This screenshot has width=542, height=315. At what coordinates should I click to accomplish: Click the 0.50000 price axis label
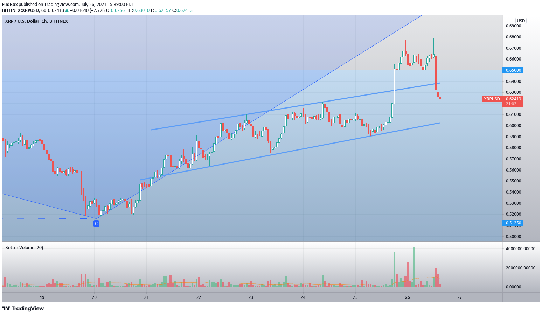coord(513,237)
